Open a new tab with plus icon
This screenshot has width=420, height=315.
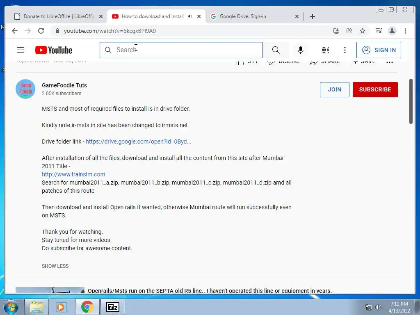coord(312,16)
